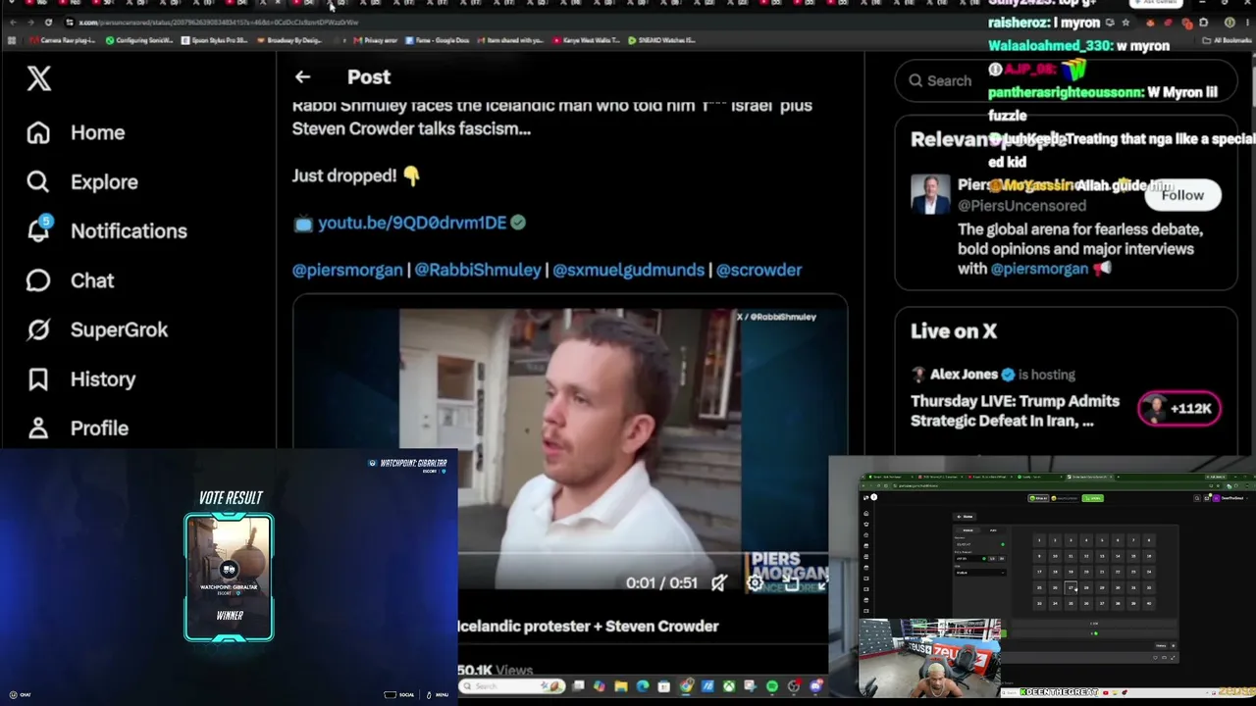
Task: Follow the Piers Morgan Uncensored account
Action: 1182,195
